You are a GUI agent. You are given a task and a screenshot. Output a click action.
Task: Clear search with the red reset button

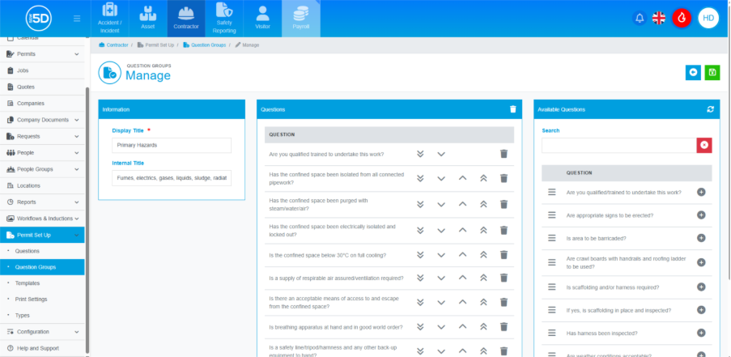click(x=704, y=145)
